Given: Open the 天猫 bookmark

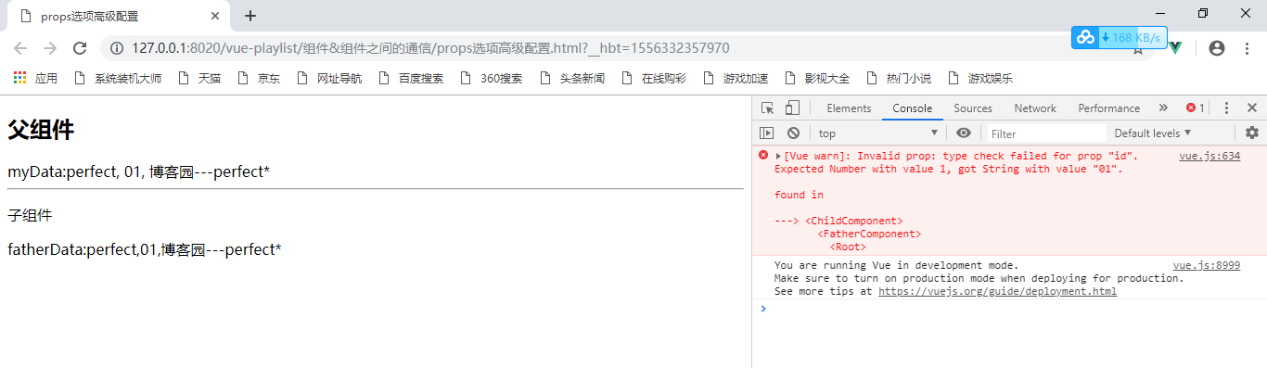Looking at the screenshot, I should tap(199, 79).
